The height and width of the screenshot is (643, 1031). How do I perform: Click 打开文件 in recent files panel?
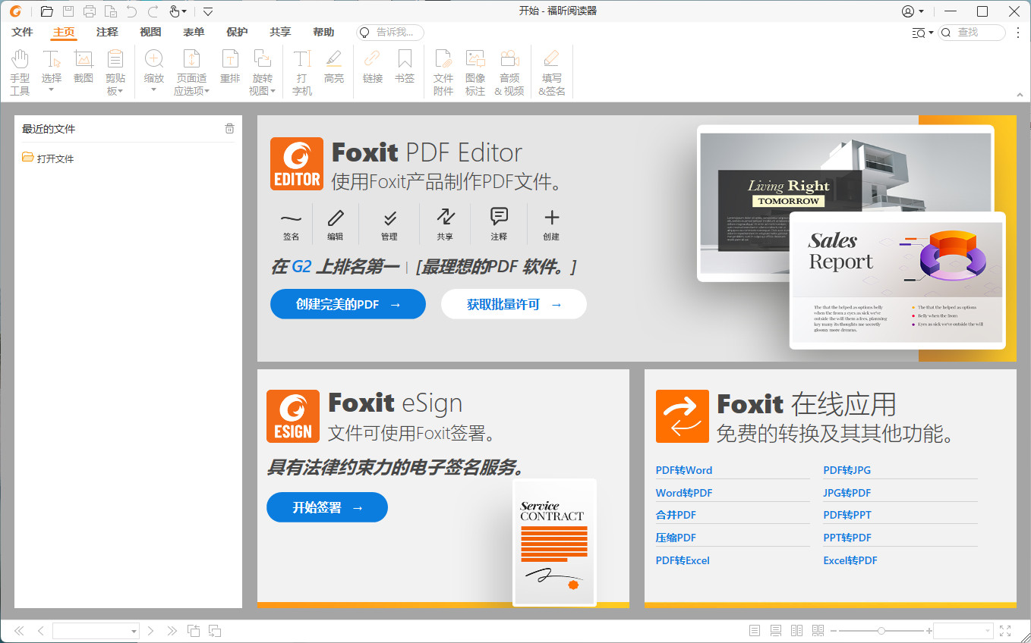click(55, 158)
